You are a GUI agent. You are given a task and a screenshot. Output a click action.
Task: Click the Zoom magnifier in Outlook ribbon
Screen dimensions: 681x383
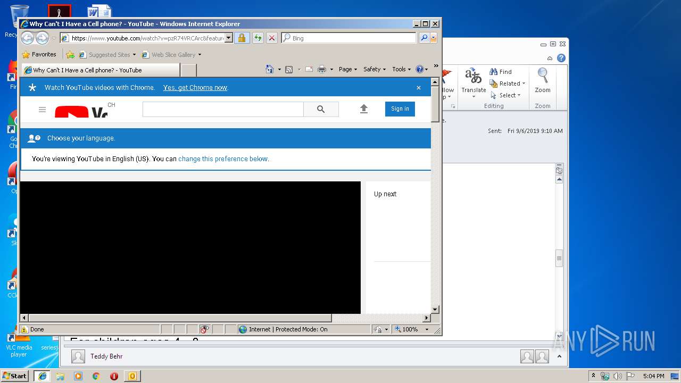[x=543, y=81]
